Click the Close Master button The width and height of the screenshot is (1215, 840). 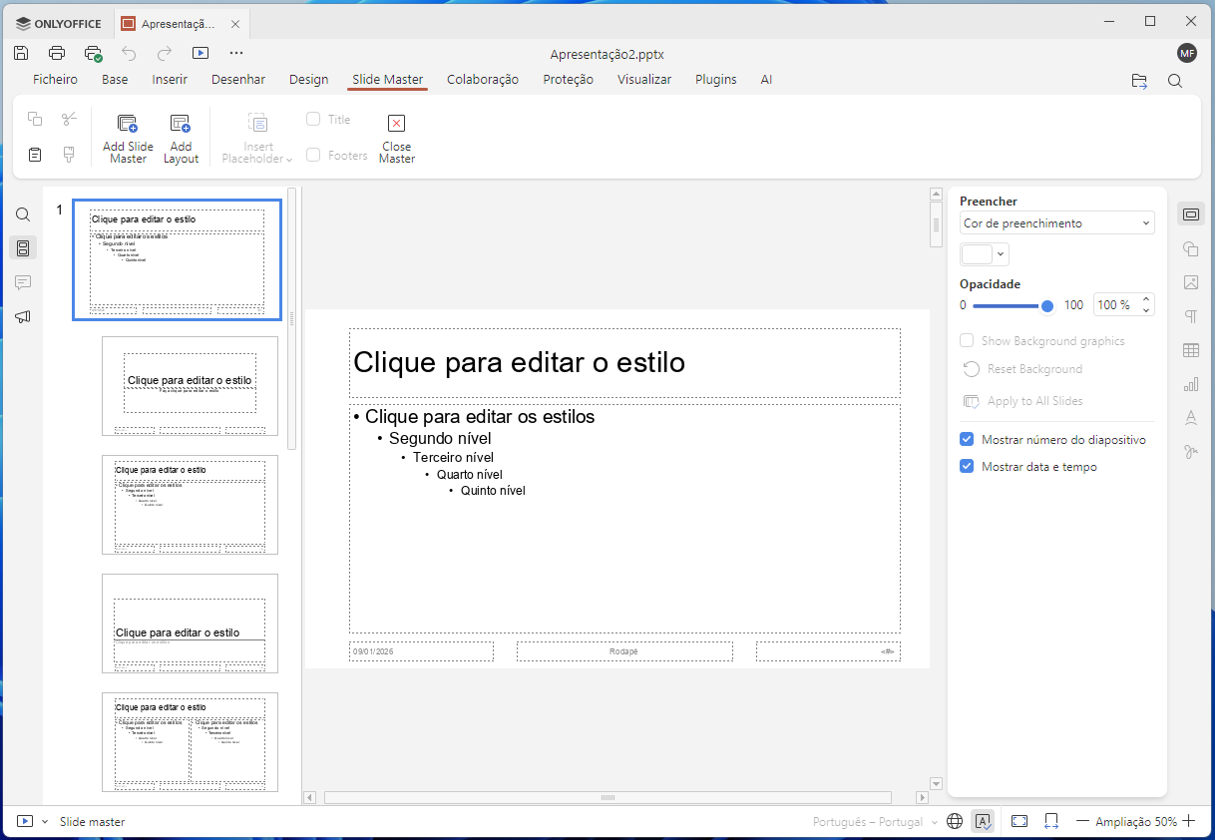(396, 138)
